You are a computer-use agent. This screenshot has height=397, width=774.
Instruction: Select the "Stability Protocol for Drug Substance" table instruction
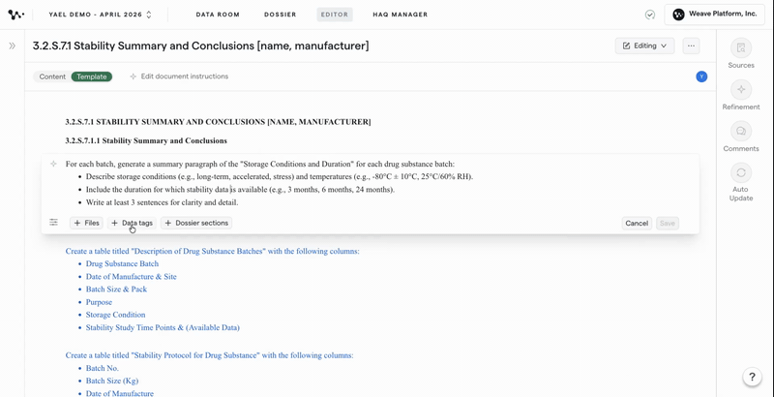(x=209, y=355)
